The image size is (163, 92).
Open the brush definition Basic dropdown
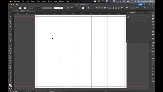click(64, 8)
